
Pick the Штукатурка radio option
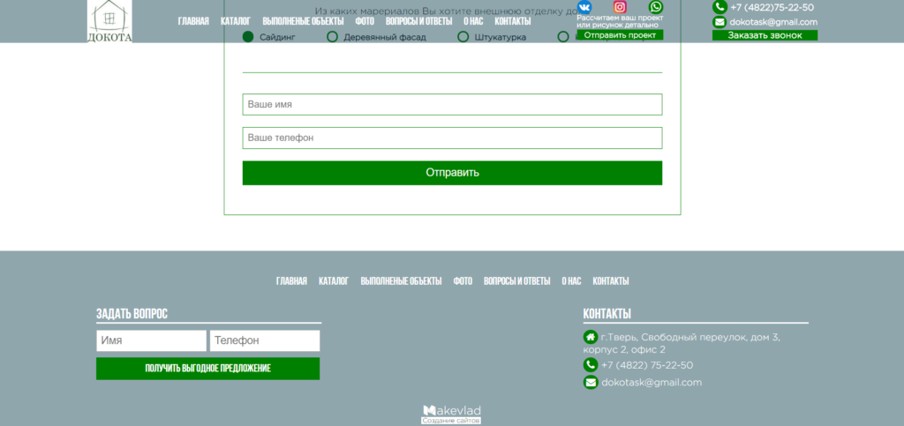463,37
